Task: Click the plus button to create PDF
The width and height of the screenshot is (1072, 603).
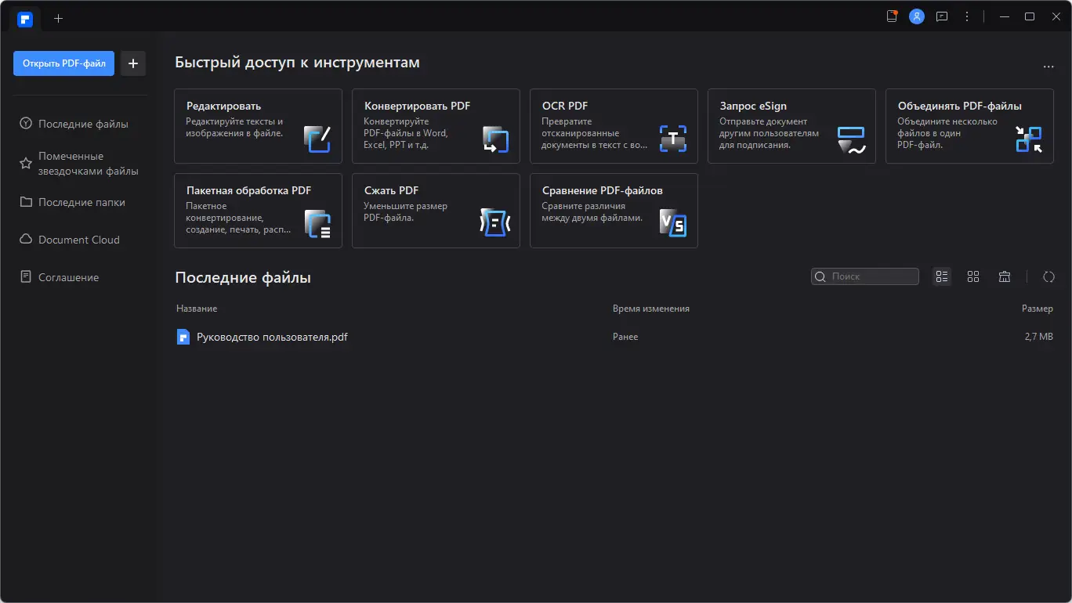Action: (x=133, y=63)
